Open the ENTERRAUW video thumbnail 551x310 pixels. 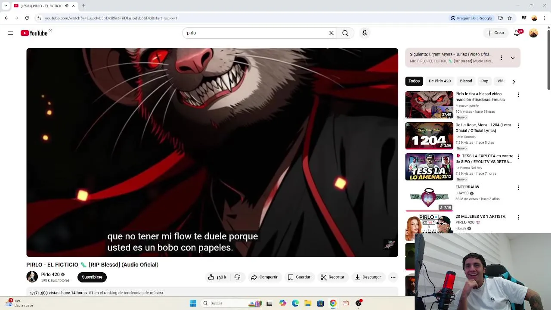click(x=429, y=198)
